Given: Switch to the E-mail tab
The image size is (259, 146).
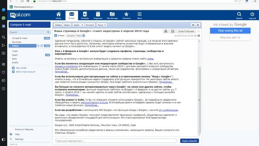Looking at the screenshot, I should pyautogui.click(x=72, y=15).
